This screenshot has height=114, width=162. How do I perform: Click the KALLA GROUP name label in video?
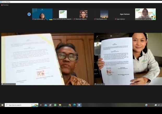pos(99,84)
